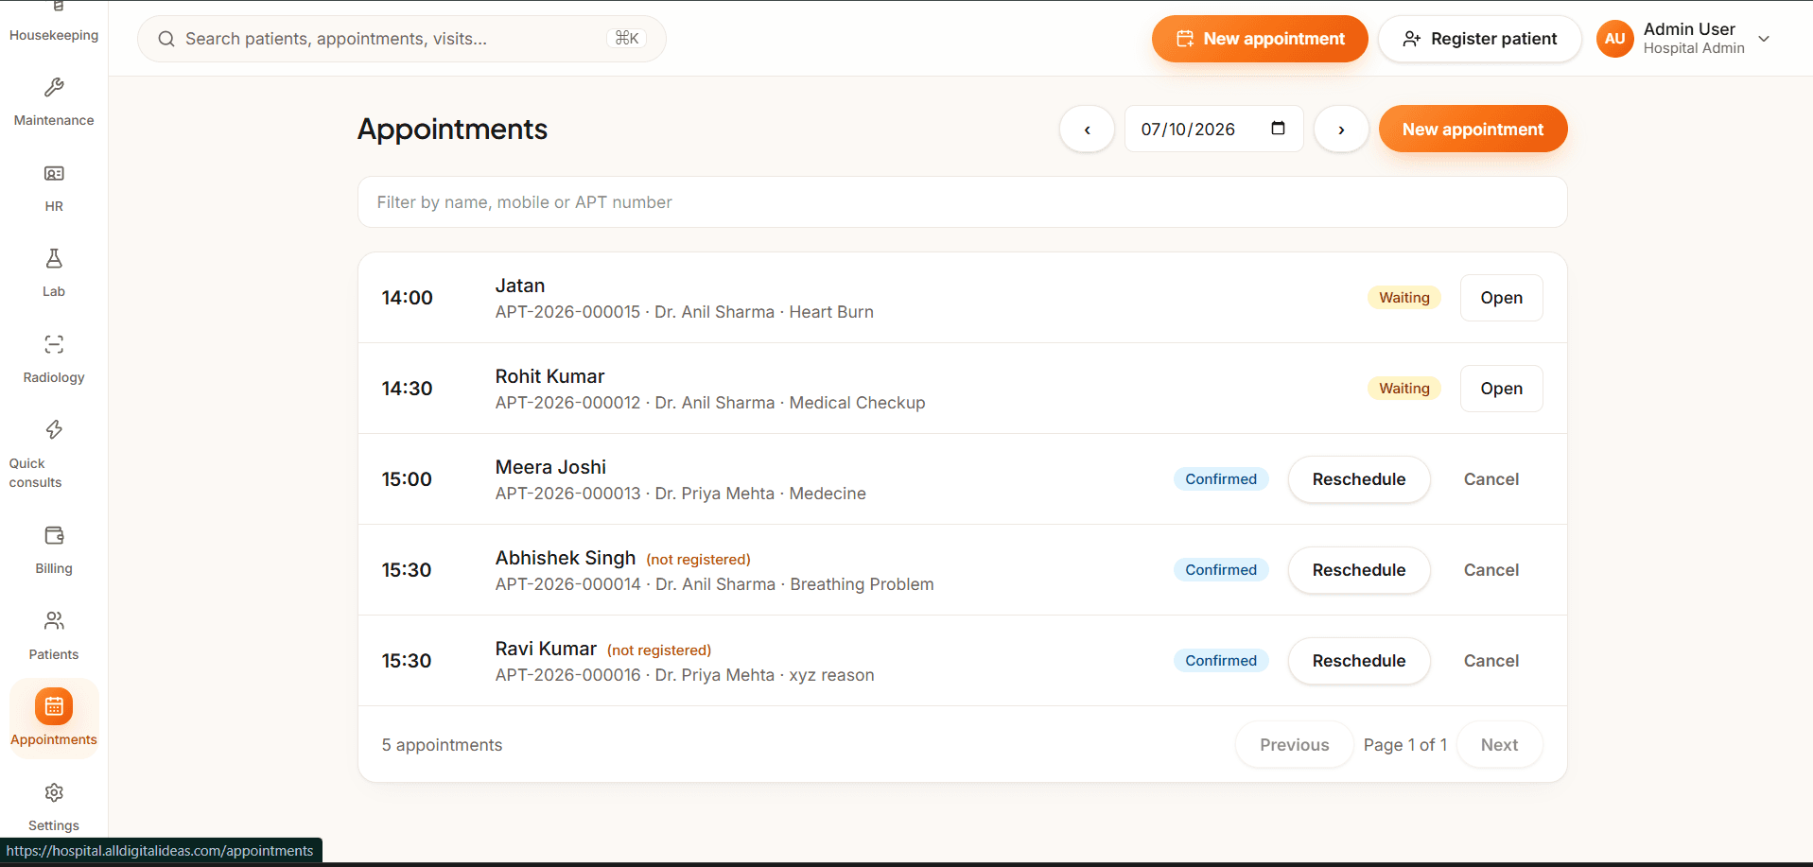Cancel Abhishek Singh's appointment
Viewport: 1813px width, 867px height.
click(x=1491, y=570)
